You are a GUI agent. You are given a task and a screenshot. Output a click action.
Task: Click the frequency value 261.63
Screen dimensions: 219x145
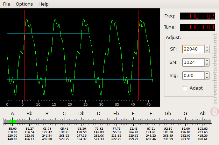(x=64, y=136)
